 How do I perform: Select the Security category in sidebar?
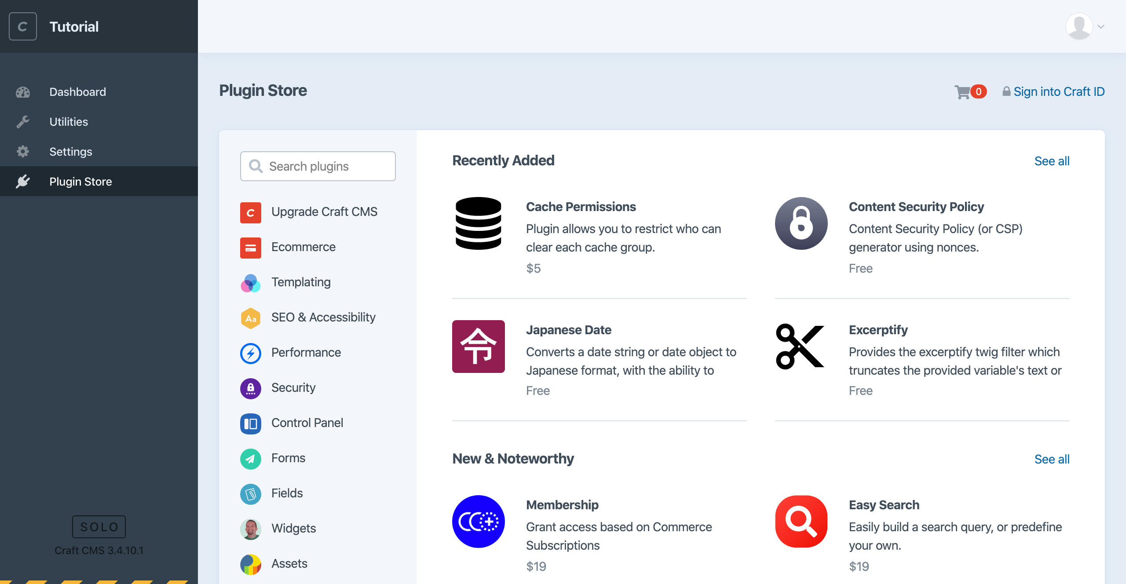click(x=293, y=387)
